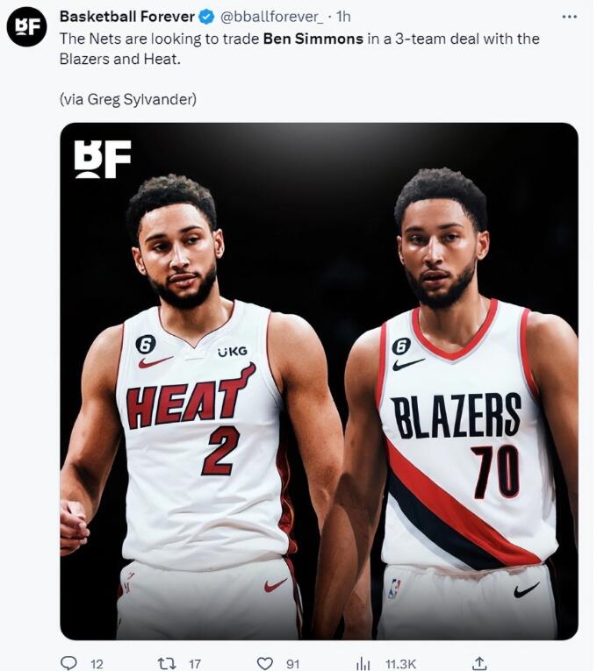The image size is (604, 671).
Task: Open the three-dot more options menu
Action: pyautogui.click(x=569, y=17)
